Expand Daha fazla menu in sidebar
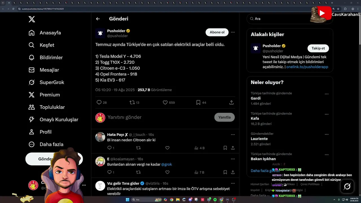Viewport: 361px width, 203px height. (x=46, y=144)
